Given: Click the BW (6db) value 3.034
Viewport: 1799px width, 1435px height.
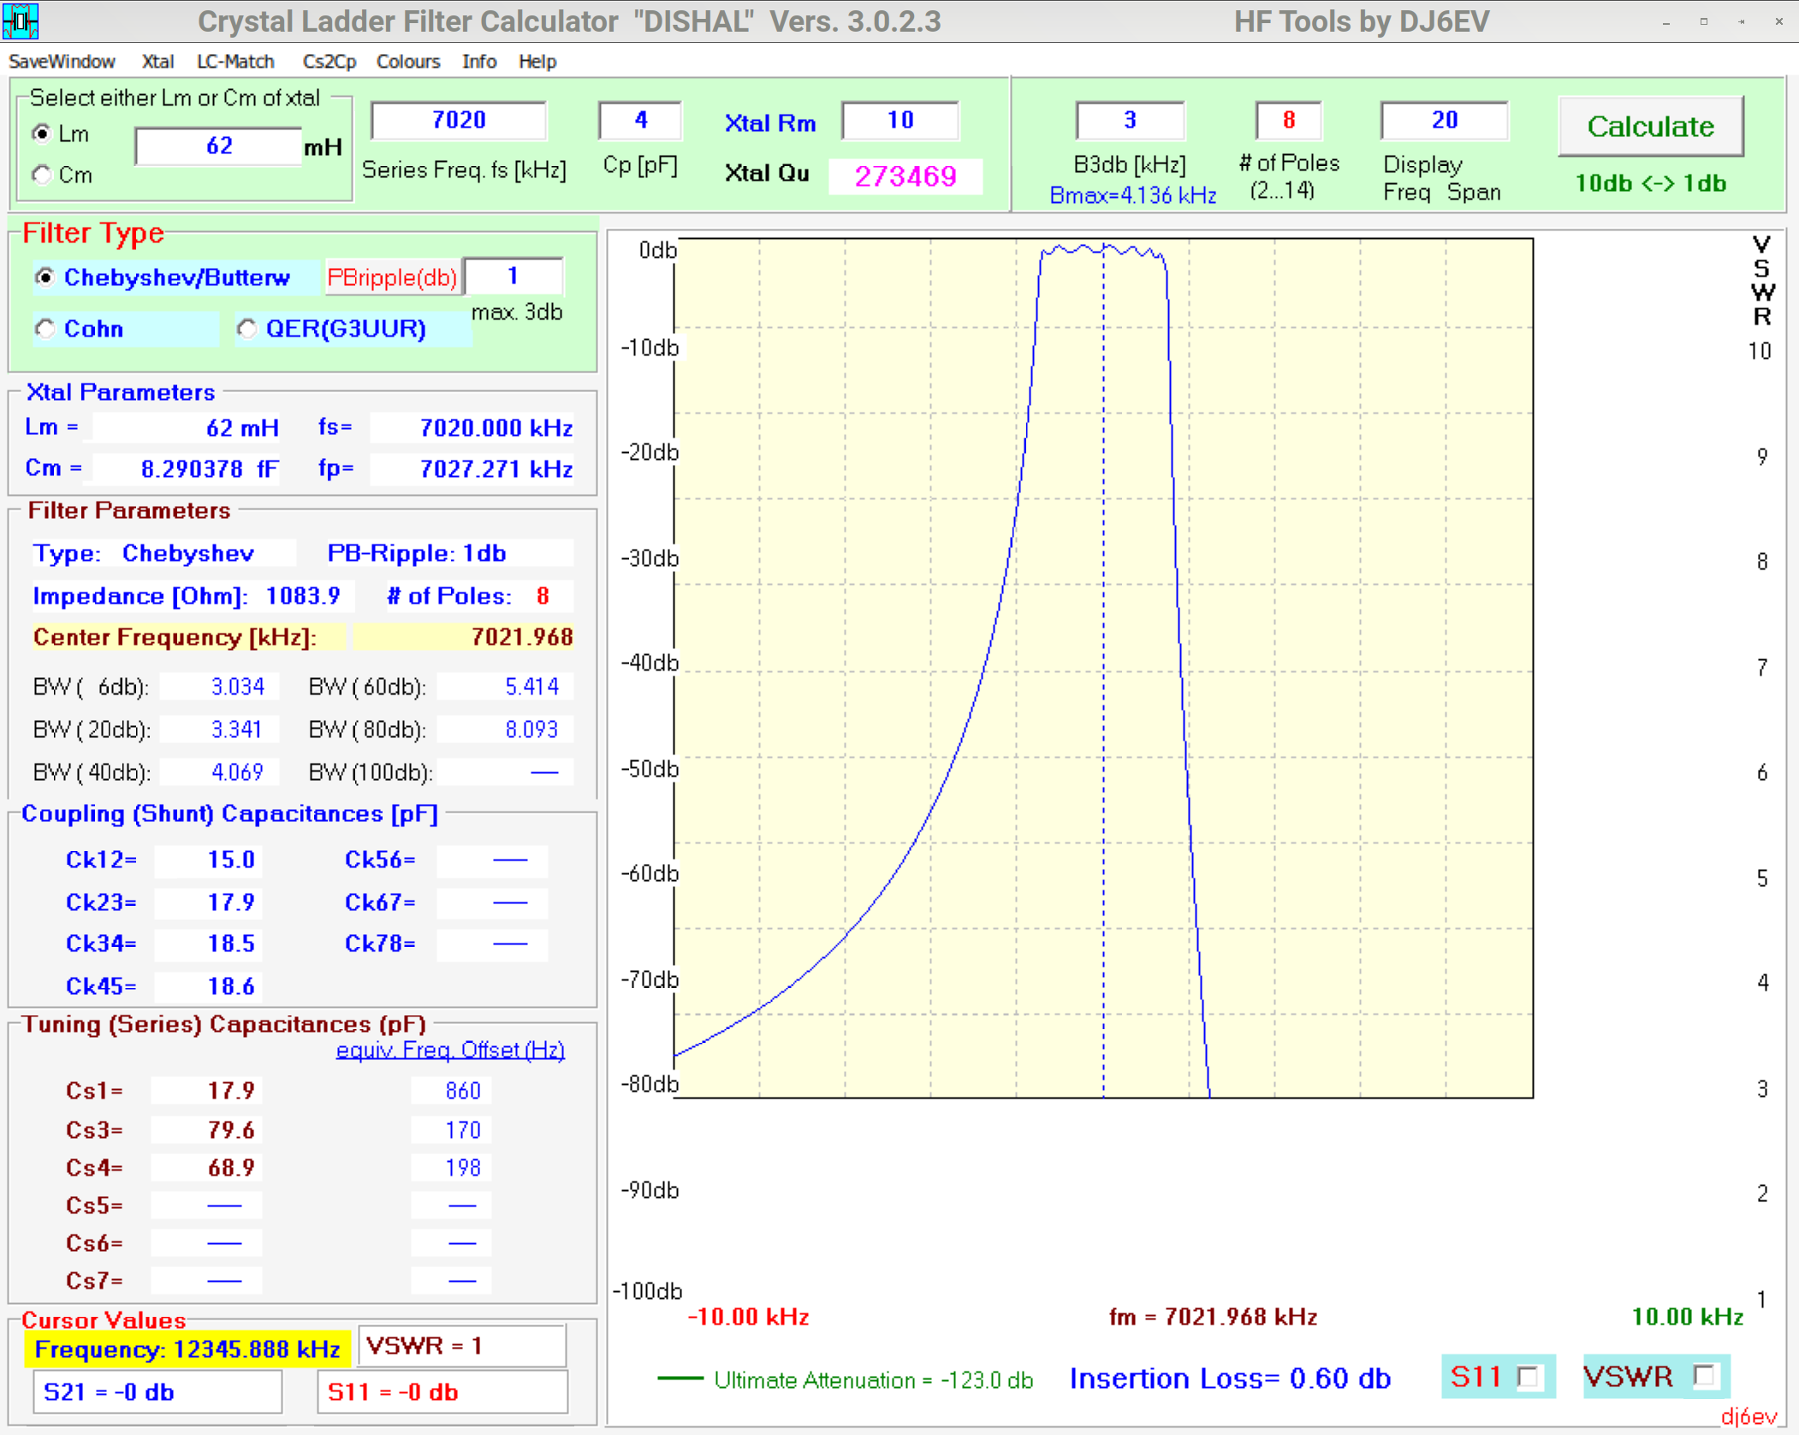Looking at the screenshot, I should 219,687.
